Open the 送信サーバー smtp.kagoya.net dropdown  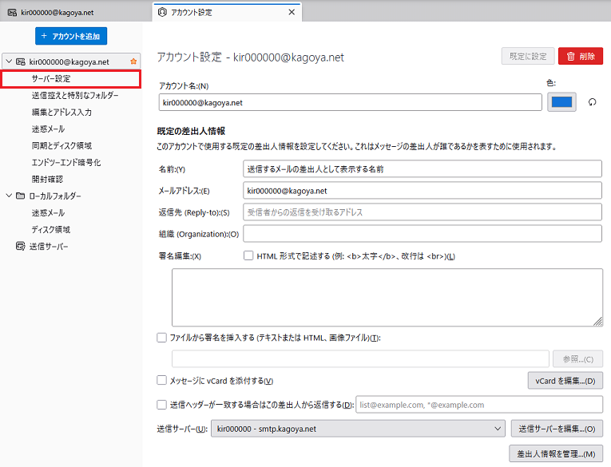(x=358, y=429)
